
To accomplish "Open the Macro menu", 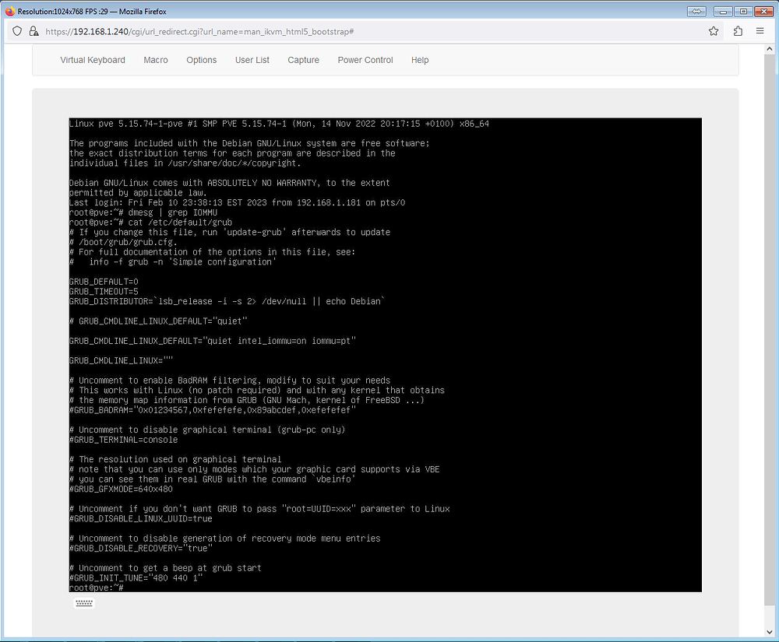I will pyautogui.click(x=155, y=60).
